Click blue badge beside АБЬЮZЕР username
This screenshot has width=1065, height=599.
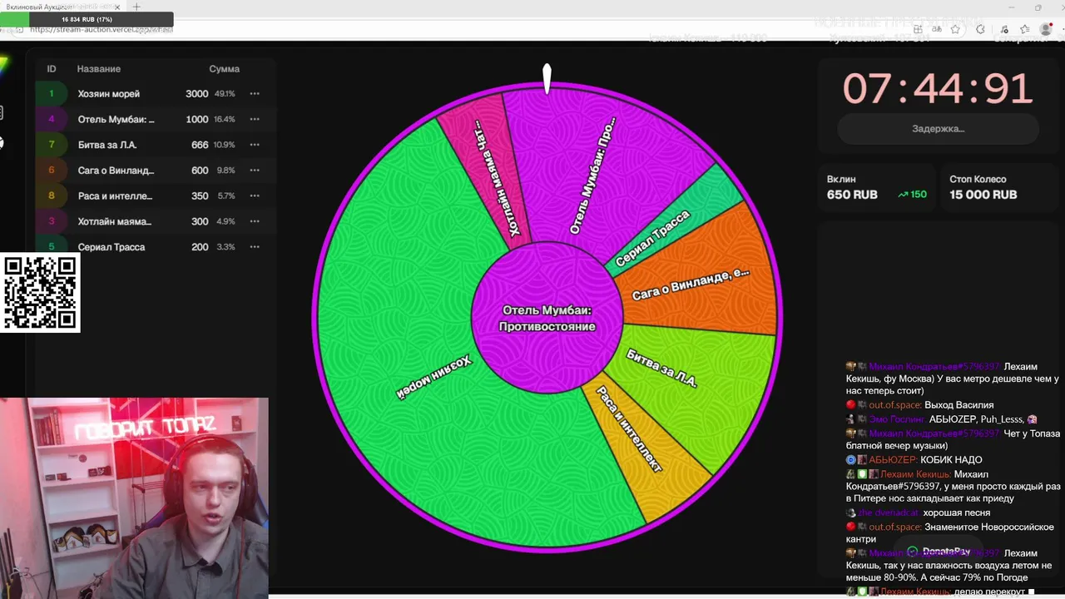851,460
